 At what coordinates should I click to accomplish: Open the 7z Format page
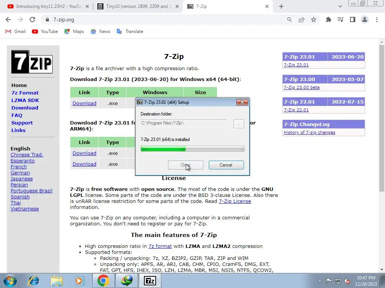[25, 93]
